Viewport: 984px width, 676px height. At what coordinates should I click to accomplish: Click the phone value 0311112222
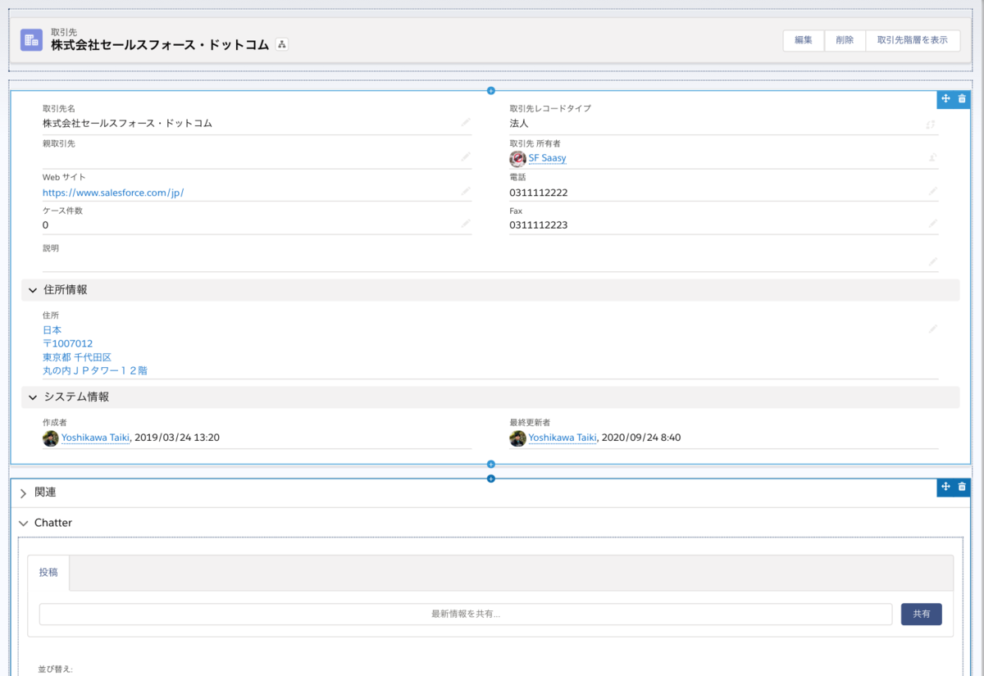click(539, 193)
